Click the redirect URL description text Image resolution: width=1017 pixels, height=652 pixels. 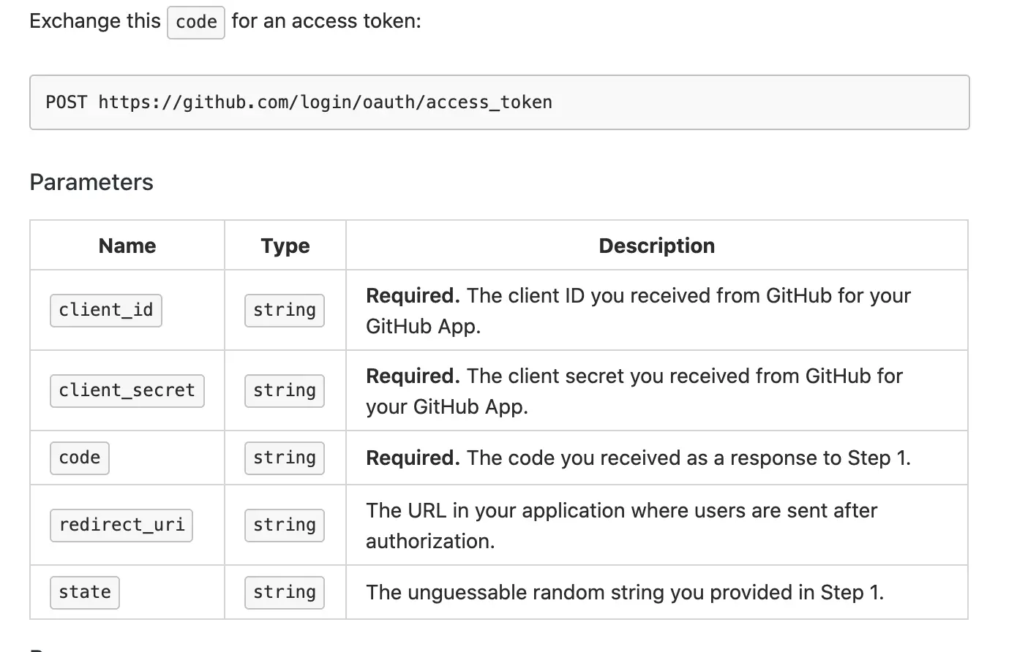621,526
